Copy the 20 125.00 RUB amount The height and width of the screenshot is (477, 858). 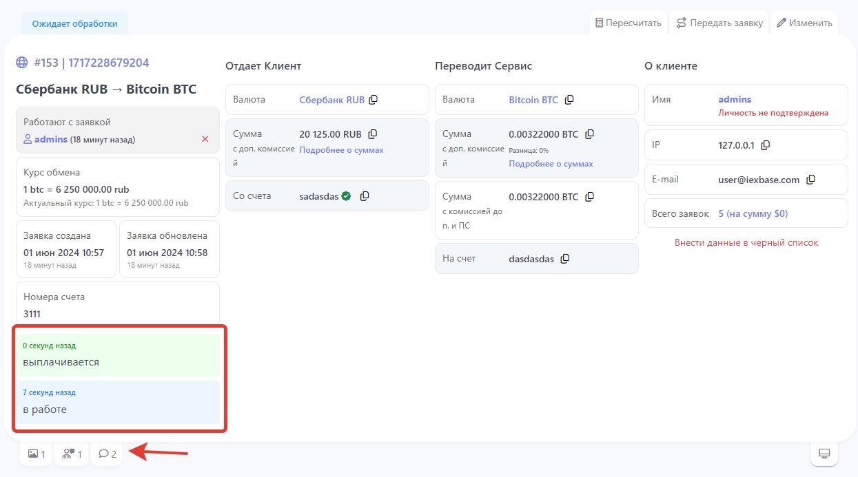point(373,134)
